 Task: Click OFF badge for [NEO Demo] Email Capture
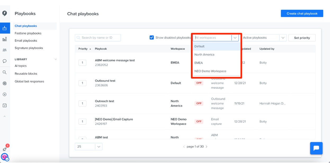coord(199,121)
